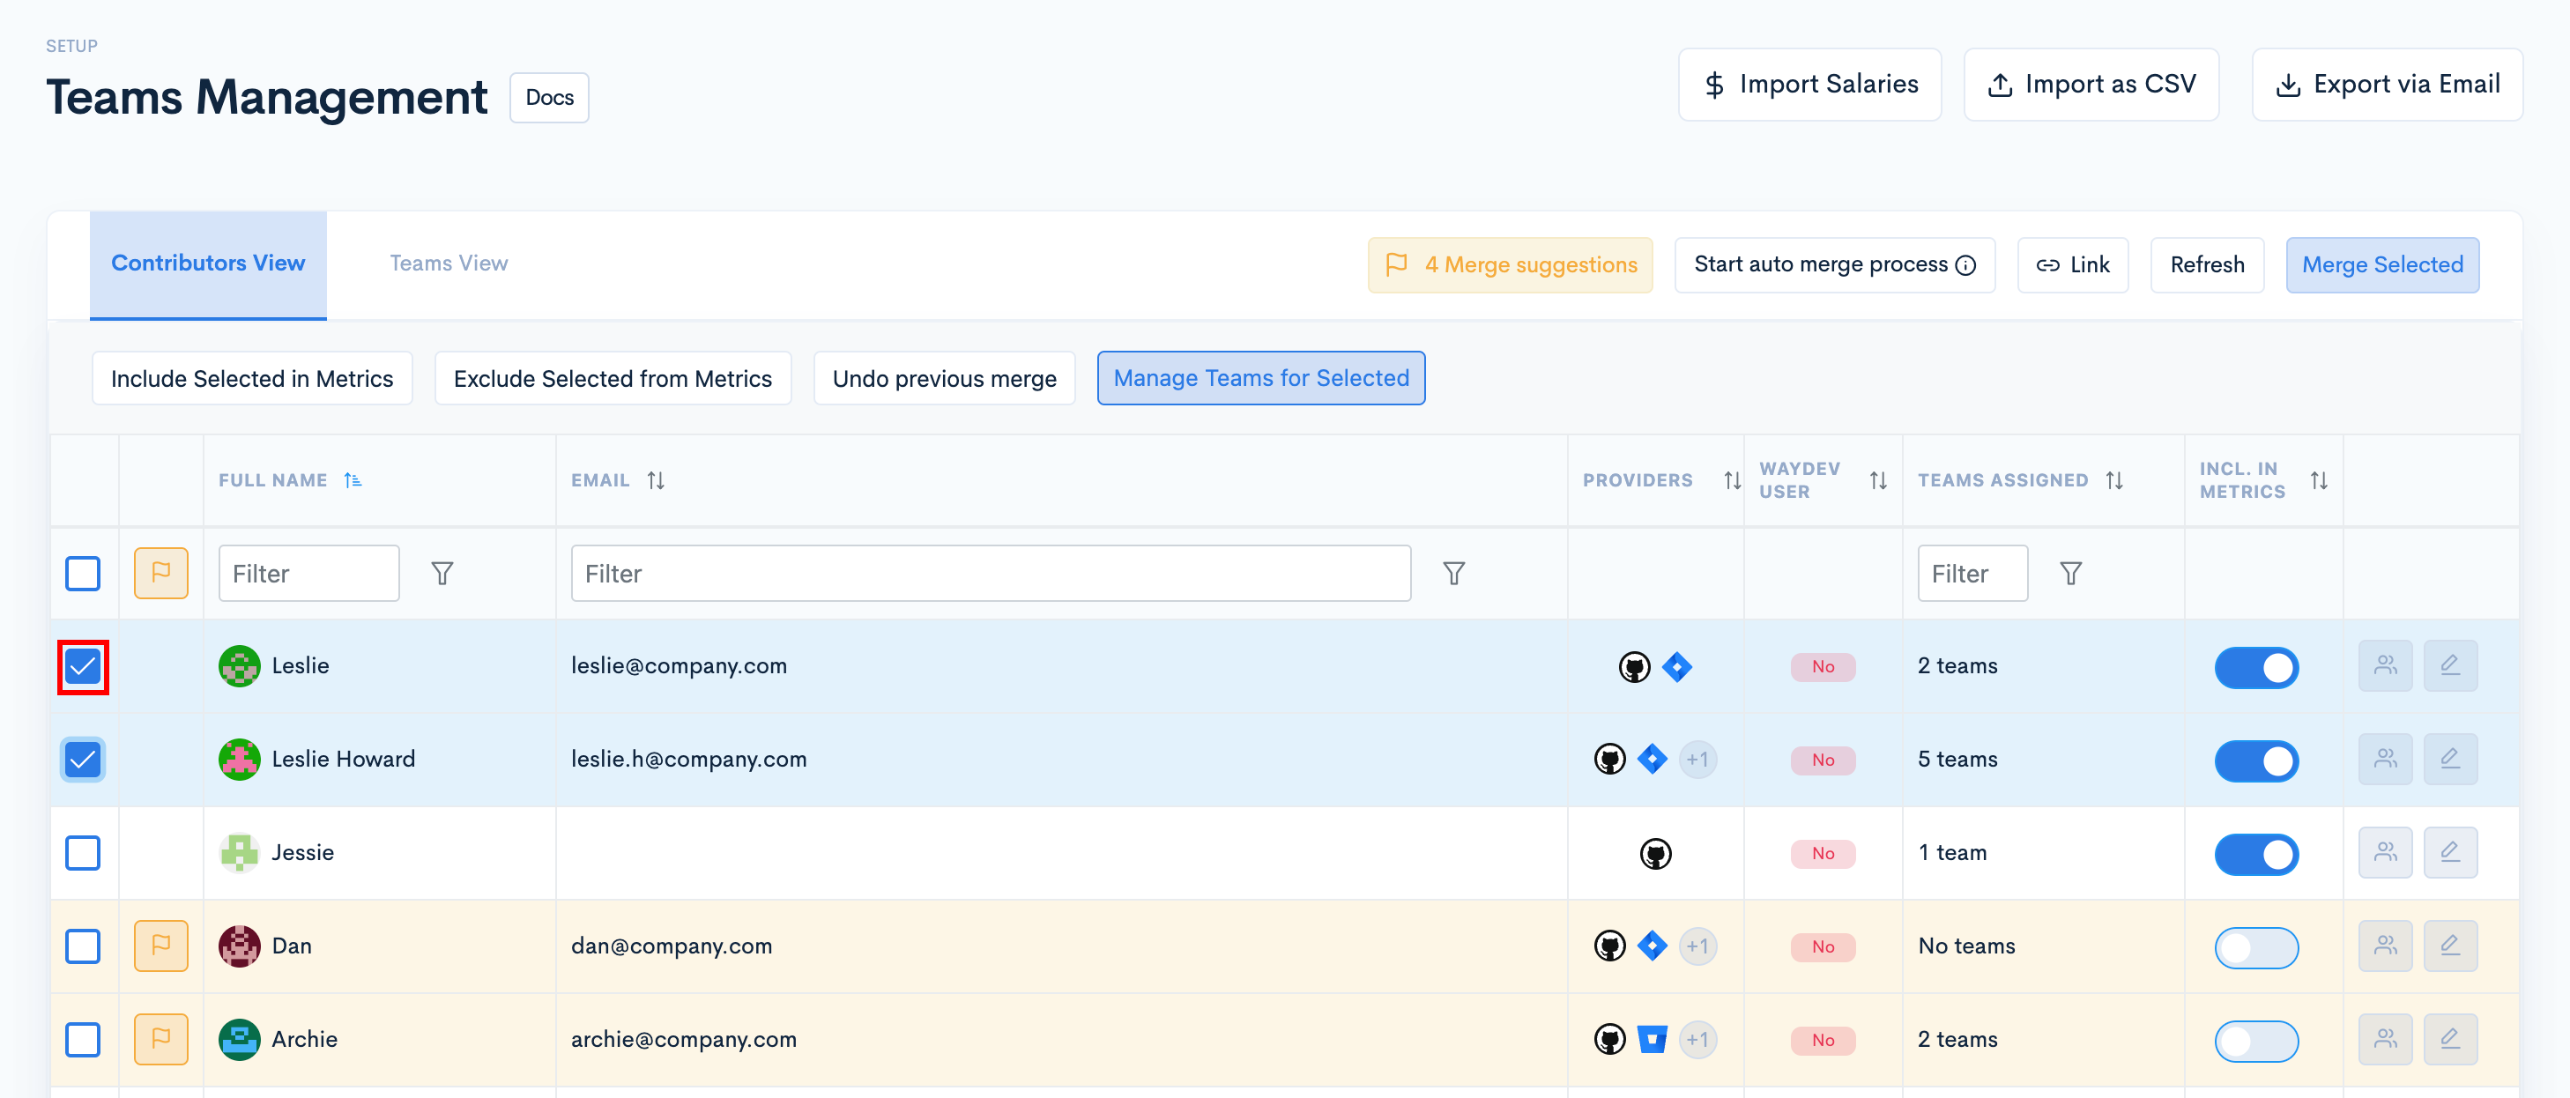Image resolution: width=2570 pixels, height=1098 pixels.
Task: Click Leslie's avatar image
Action: point(240,666)
